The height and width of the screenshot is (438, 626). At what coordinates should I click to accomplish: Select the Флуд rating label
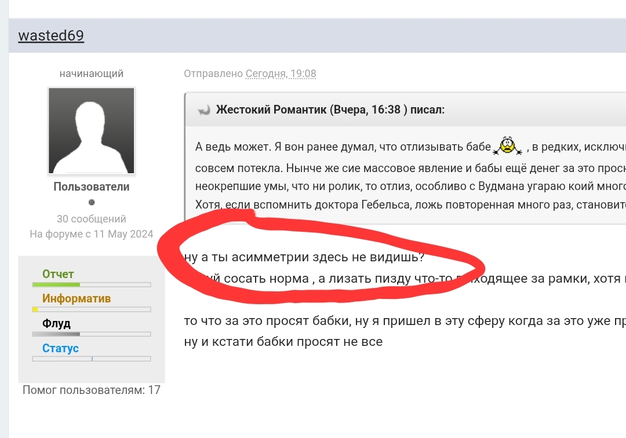pos(56,323)
